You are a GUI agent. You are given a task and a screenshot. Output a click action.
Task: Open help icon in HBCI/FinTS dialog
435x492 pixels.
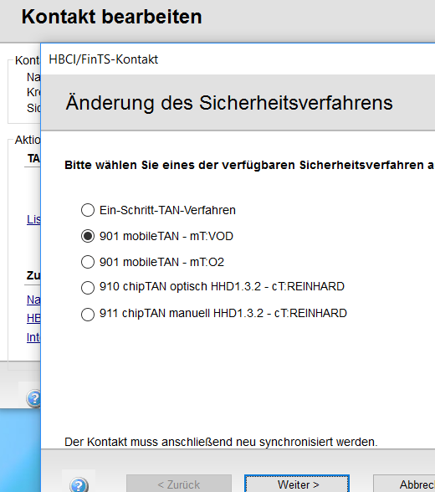click(x=79, y=484)
